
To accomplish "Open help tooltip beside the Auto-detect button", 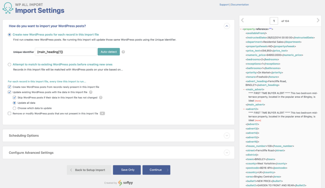I will coord(123,51).
